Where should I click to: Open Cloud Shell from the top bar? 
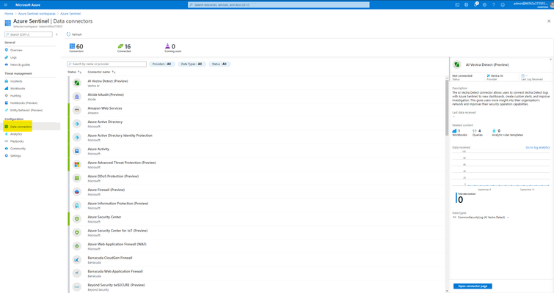point(457,4)
